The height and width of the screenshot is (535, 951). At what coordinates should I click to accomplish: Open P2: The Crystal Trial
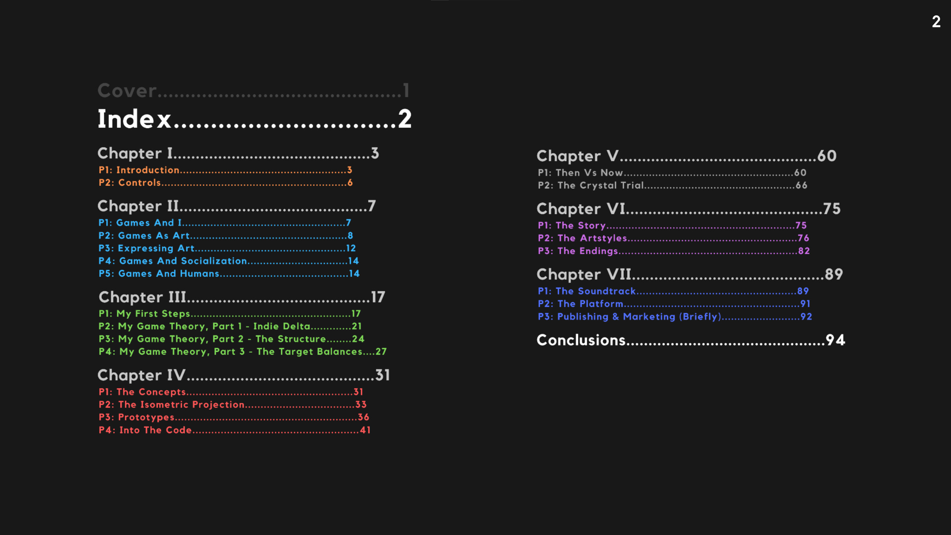click(x=672, y=185)
